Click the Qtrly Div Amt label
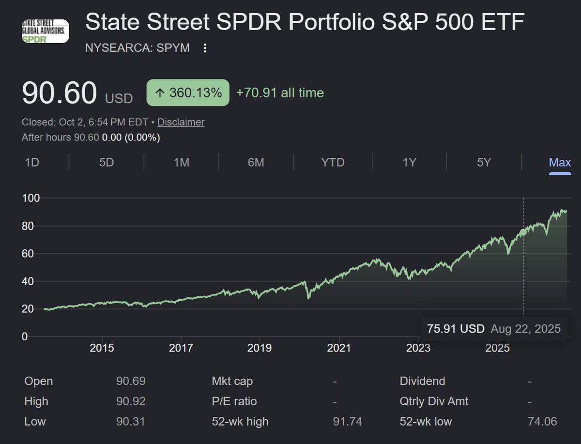The image size is (581, 444). pyautogui.click(x=434, y=401)
